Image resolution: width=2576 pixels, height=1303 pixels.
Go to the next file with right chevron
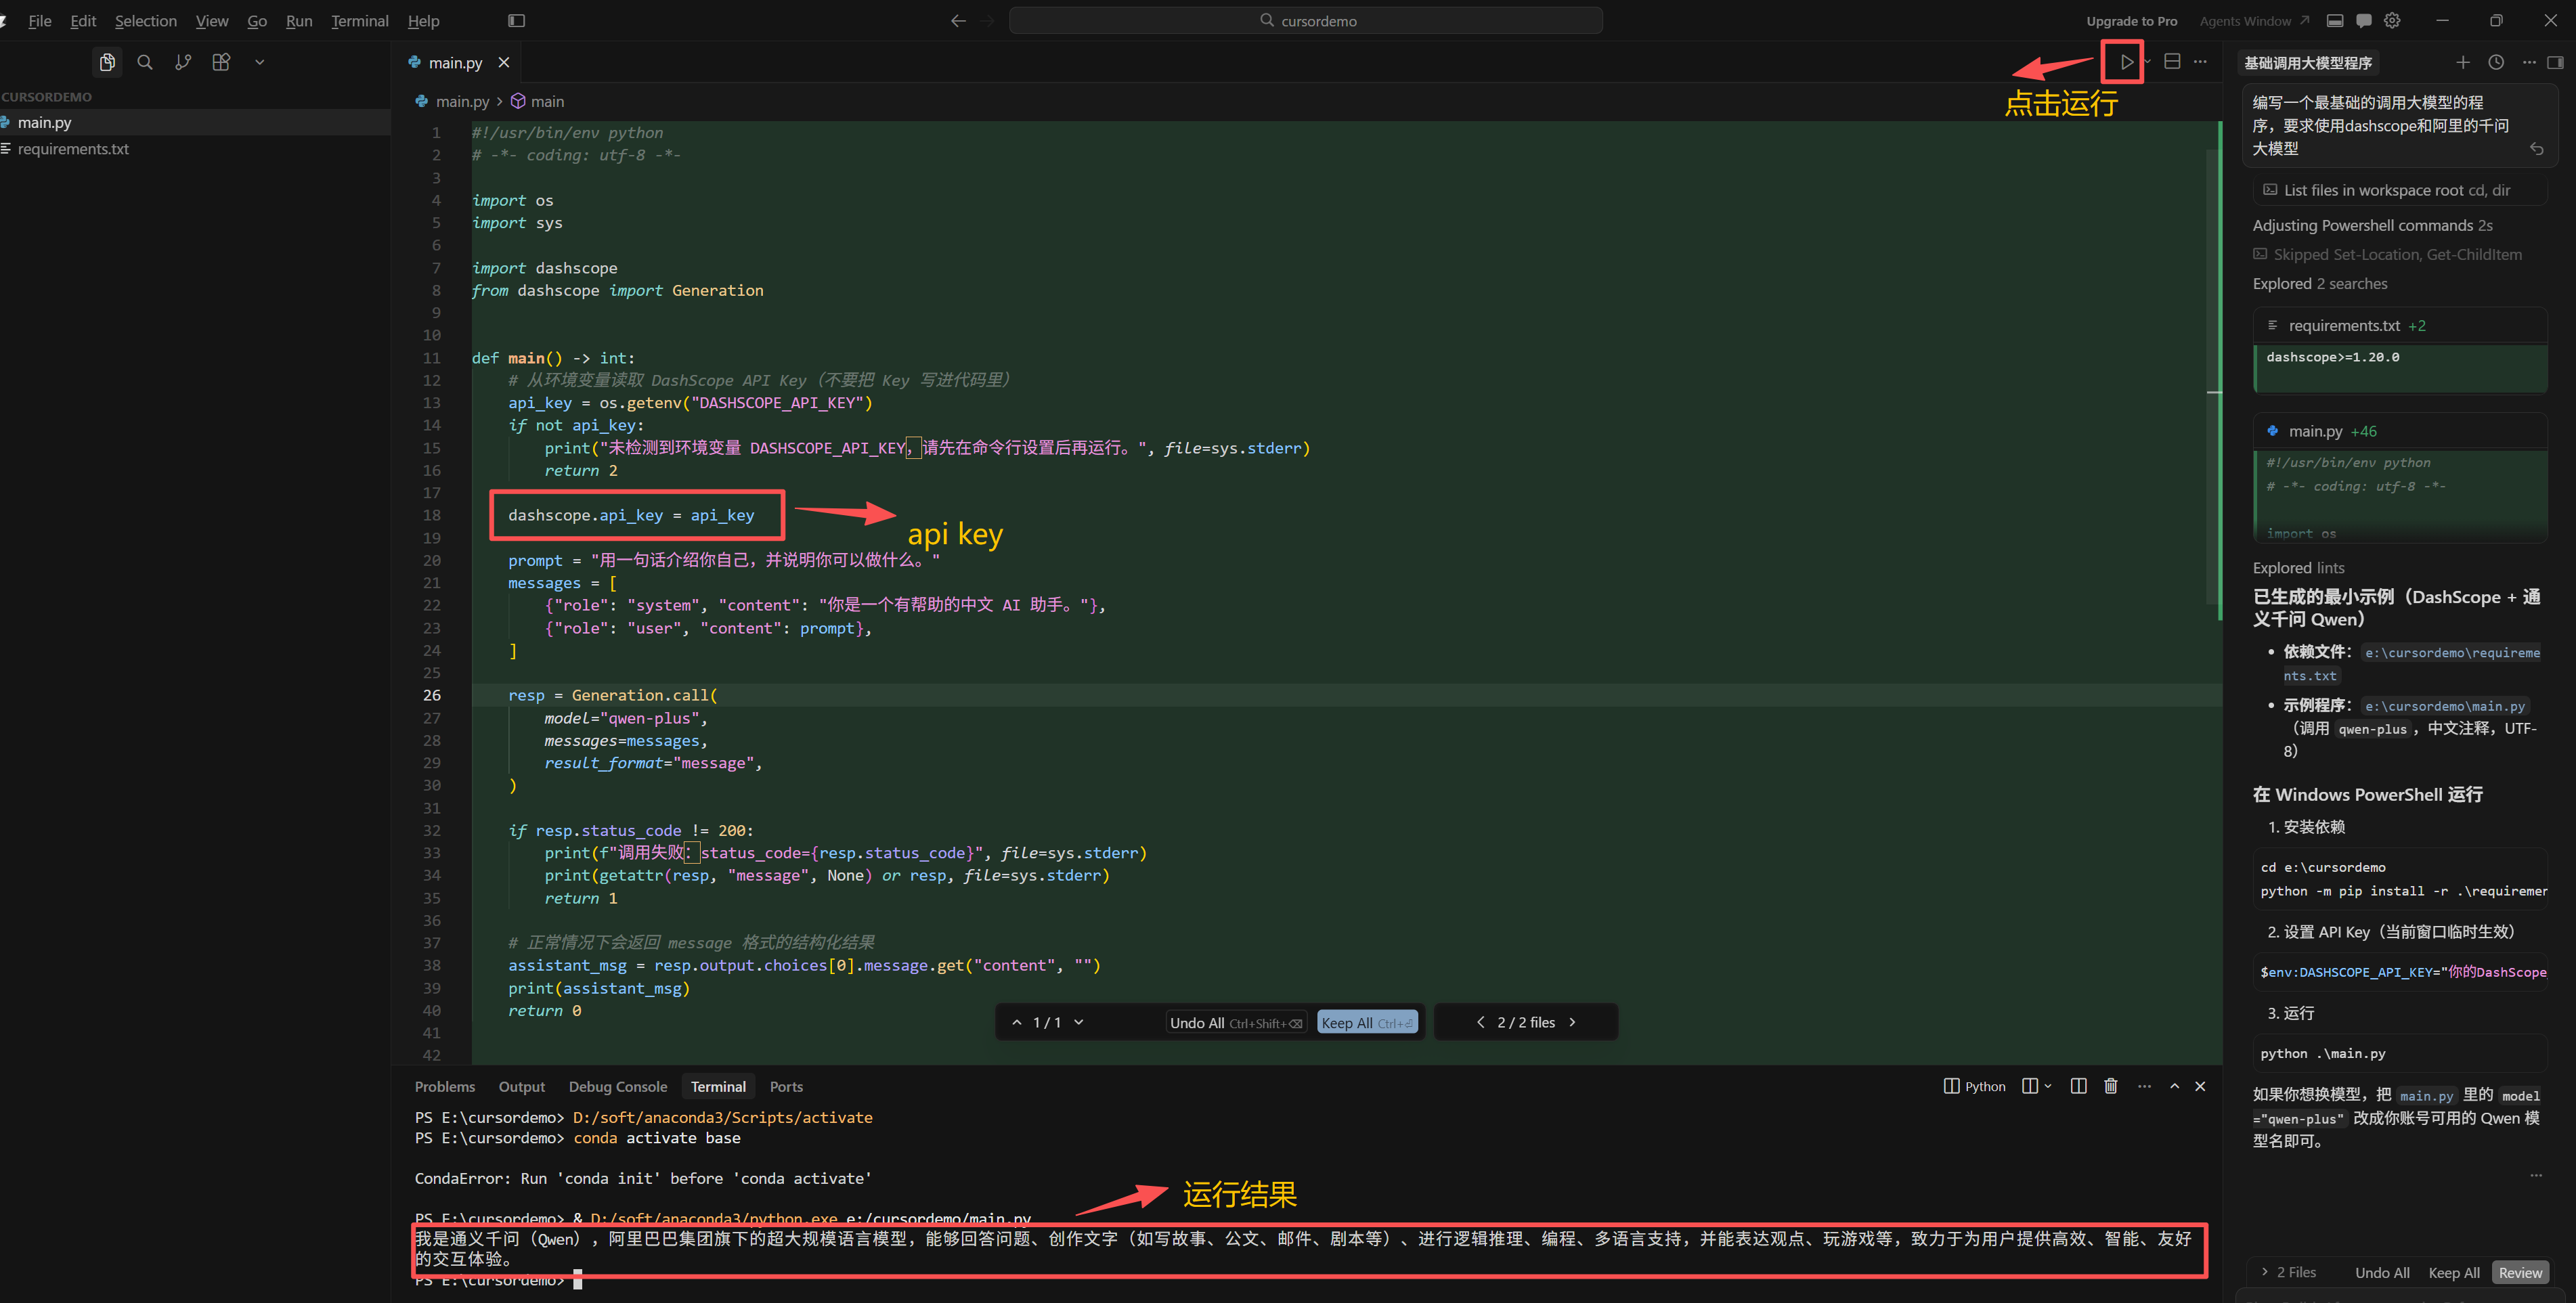click(x=1572, y=1022)
